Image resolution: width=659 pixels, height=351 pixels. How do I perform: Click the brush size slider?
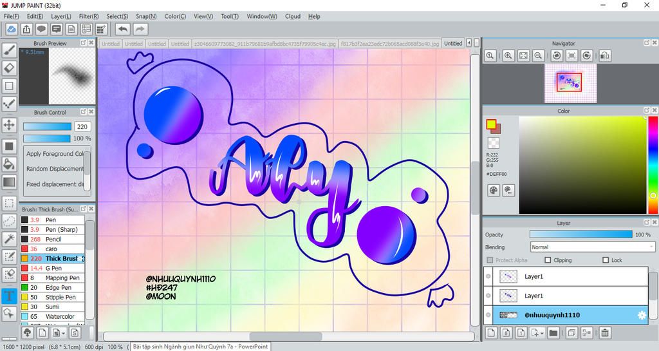coord(48,126)
